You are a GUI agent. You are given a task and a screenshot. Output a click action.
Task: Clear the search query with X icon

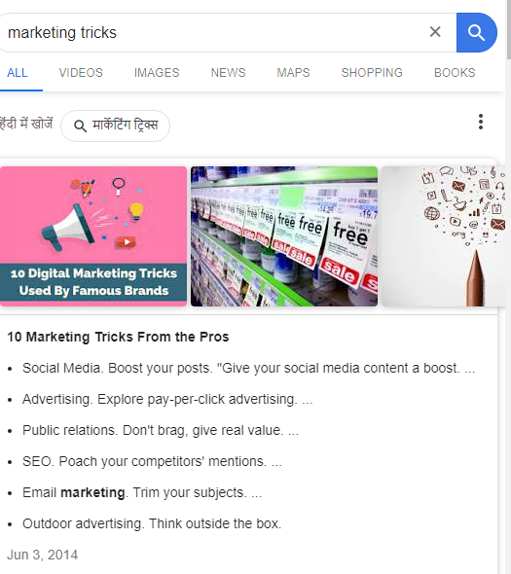tap(435, 32)
